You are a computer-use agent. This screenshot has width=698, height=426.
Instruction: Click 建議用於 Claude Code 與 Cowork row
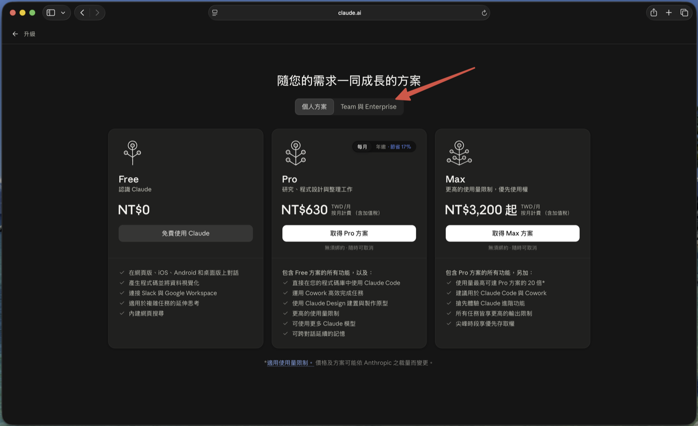501,293
